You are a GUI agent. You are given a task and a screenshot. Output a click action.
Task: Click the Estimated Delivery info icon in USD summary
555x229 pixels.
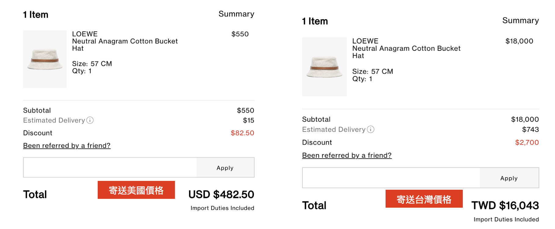90,120
